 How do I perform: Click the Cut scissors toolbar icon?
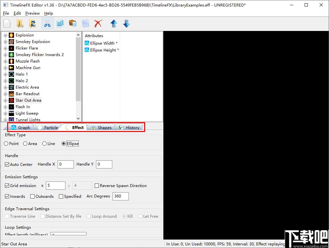click(x=47, y=23)
